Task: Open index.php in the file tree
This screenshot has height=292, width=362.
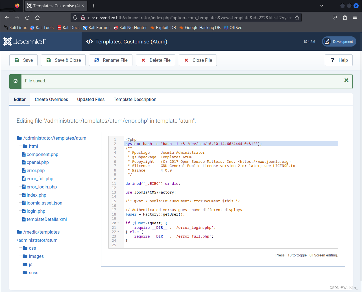Action: click(34, 195)
